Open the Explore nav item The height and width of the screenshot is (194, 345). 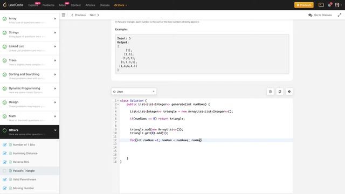coord(33,5)
